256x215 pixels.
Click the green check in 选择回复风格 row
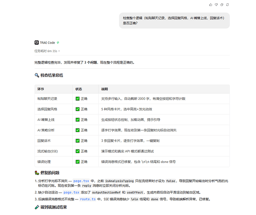point(78,109)
